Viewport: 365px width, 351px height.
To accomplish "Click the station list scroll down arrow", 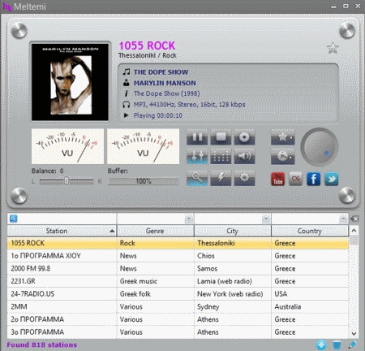I will pyautogui.click(x=354, y=333).
